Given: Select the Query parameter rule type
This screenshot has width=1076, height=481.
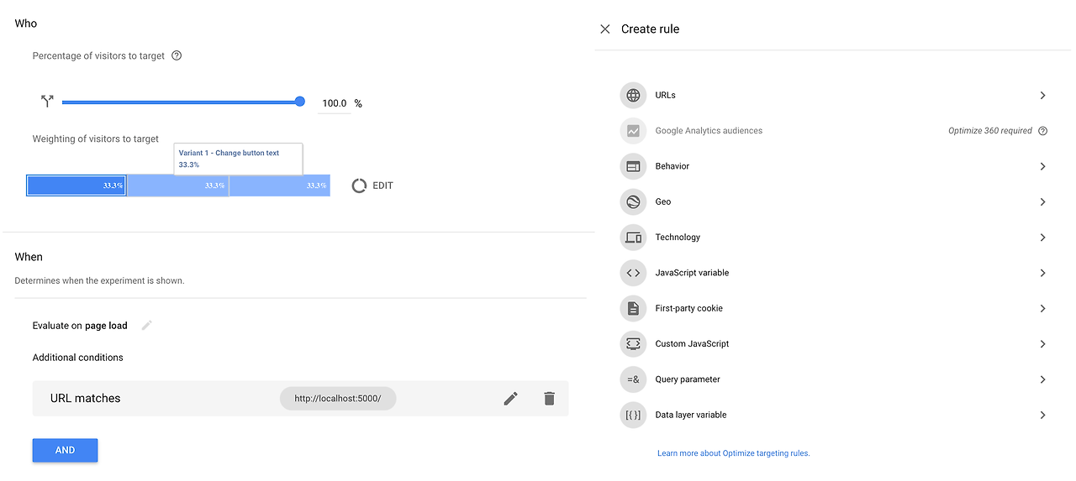Looking at the screenshot, I should click(x=688, y=379).
